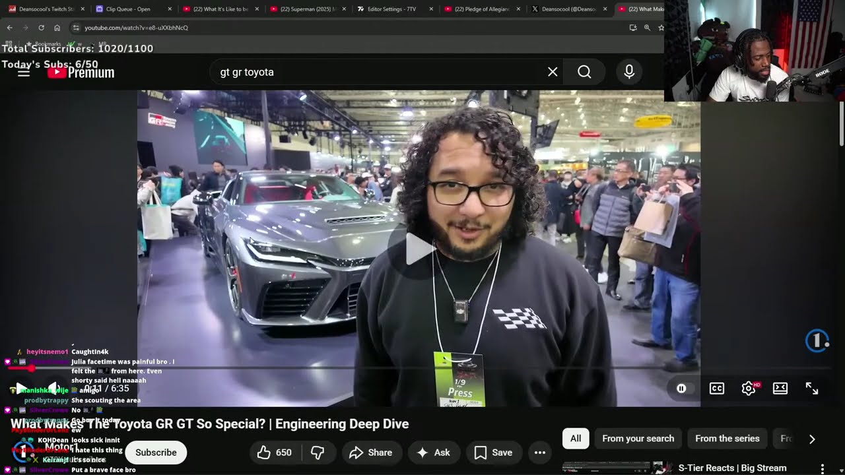Select the 'From the series' chip

(x=727, y=439)
